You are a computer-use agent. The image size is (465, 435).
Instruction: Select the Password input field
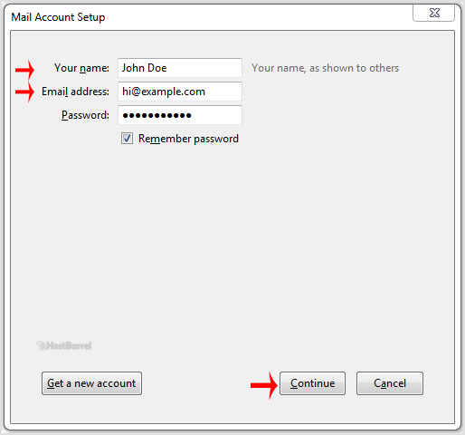[x=180, y=115]
